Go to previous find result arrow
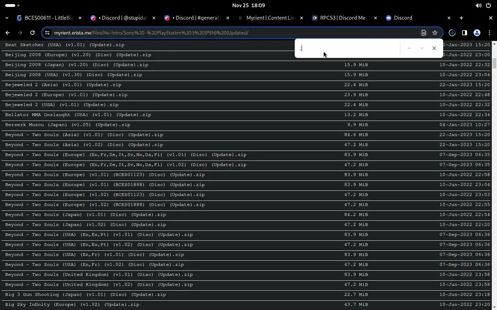The width and height of the screenshot is (497, 310). [409, 48]
